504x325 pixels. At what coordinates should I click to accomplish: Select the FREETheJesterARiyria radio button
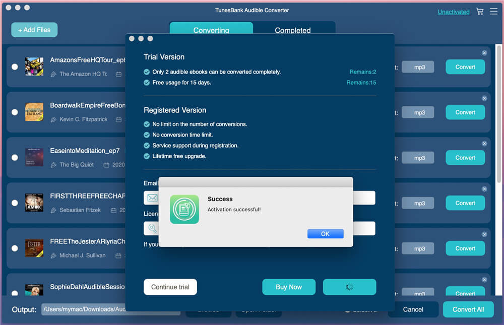click(15, 248)
